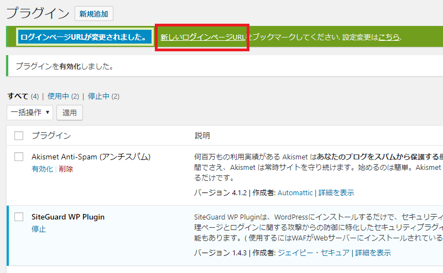Screen dimensions: 443x273
Task: Open the こちら settings link
Action: (x=389, y=37)
